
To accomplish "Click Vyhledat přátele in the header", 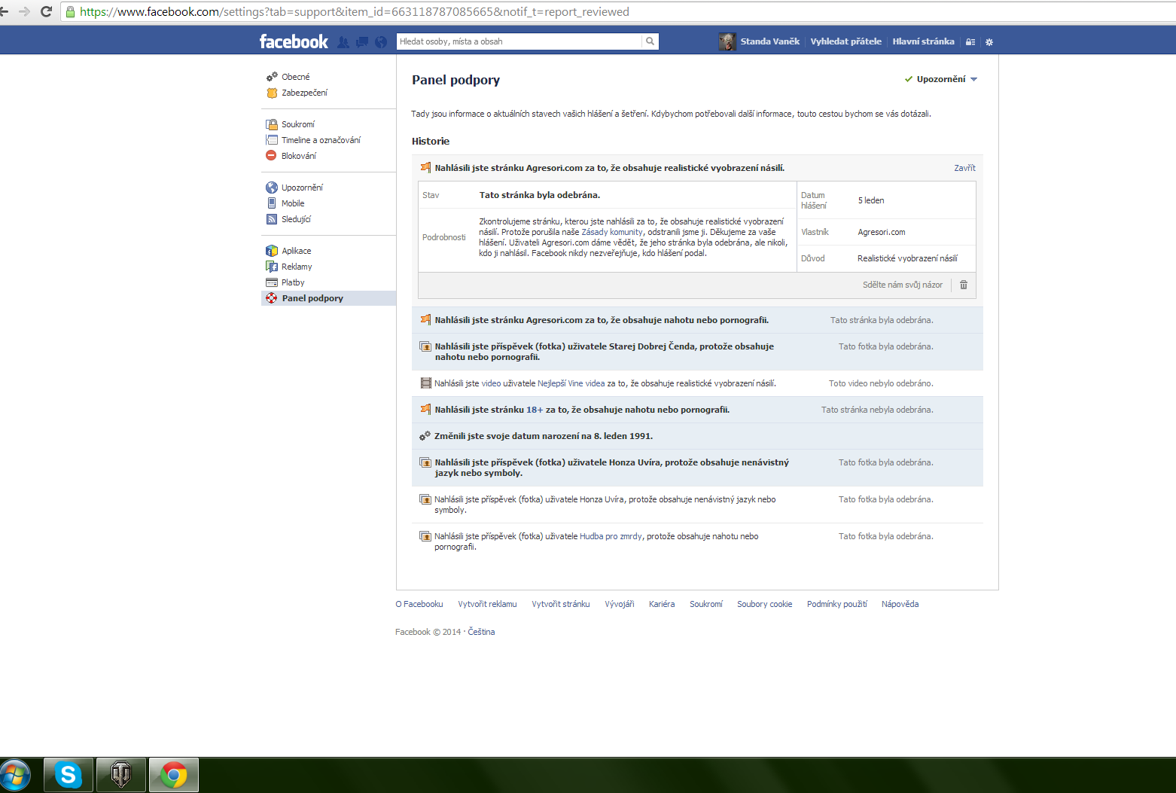I will [x=845, y=41].
